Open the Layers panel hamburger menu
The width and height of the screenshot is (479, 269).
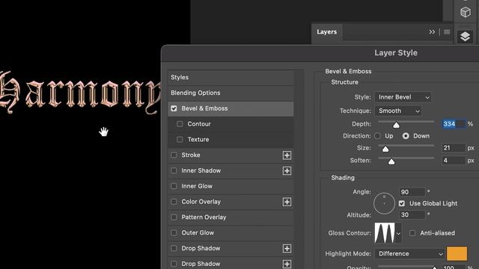[447, 32]
